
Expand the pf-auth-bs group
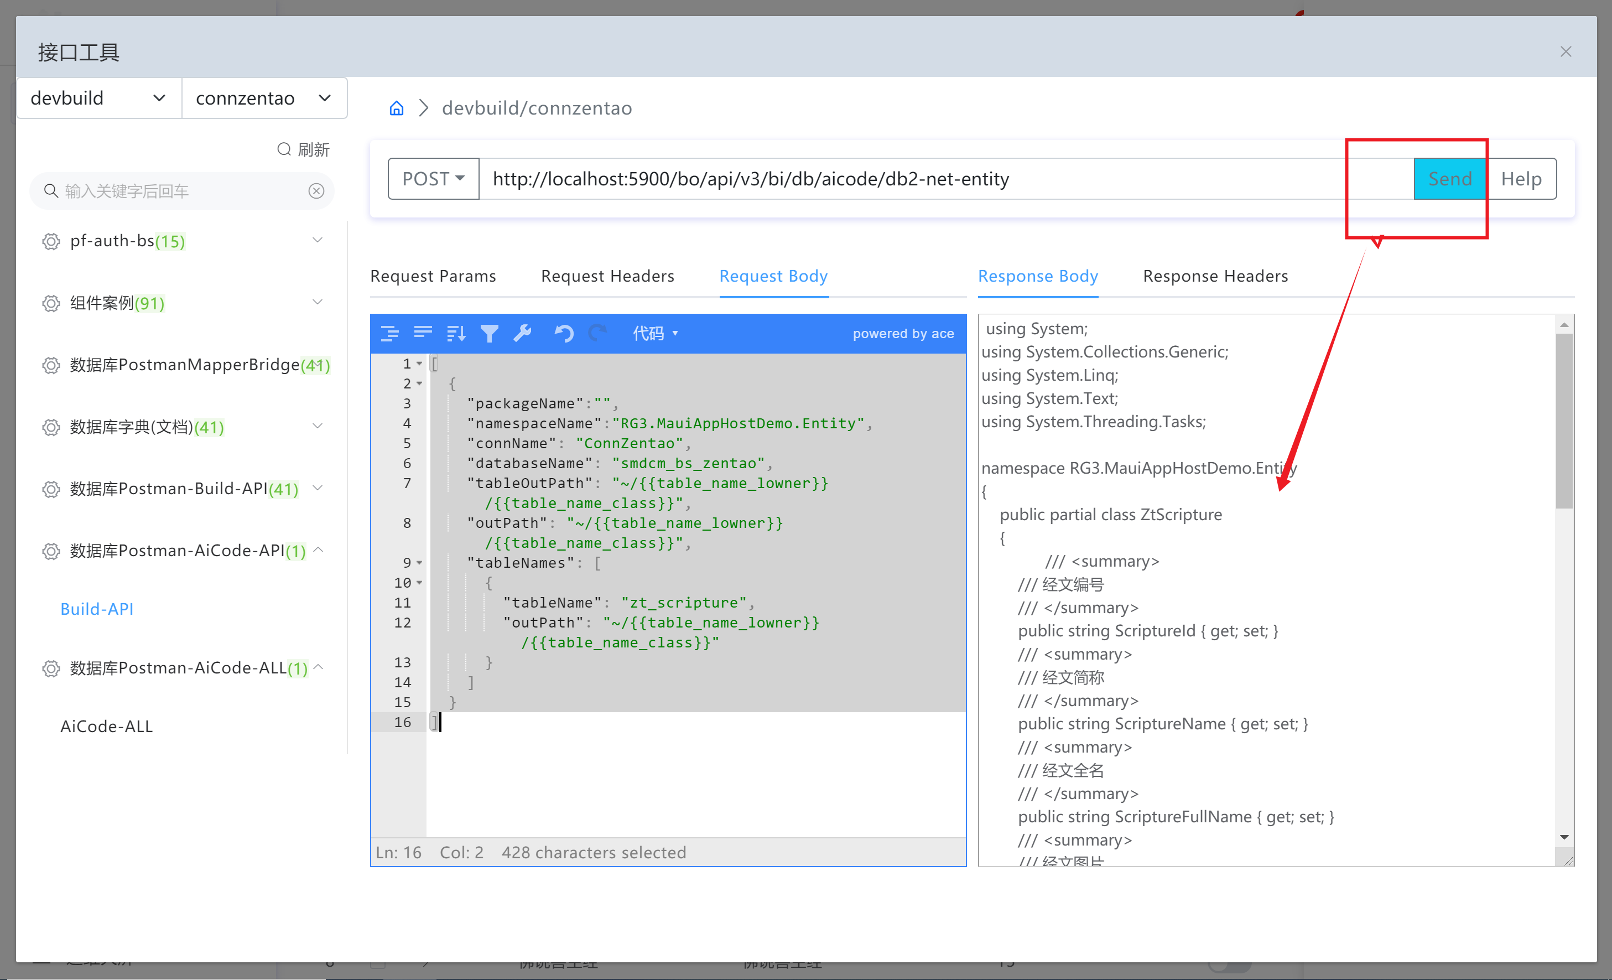pyautogui.click(x=318, y=240)
